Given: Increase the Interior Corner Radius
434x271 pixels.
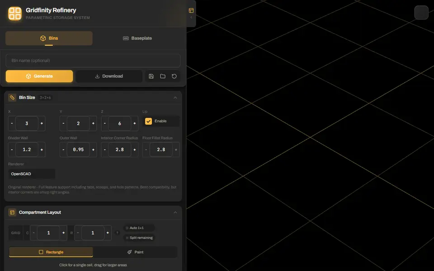Looking at the screenshot, I should [135, 150].
